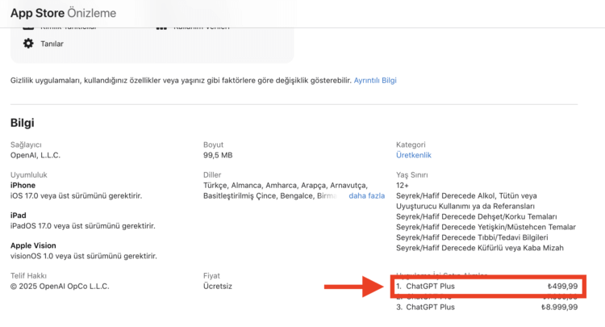The image size is (605, 327).
Task: Expand languages with daha fazla
Action: (366, 195)
